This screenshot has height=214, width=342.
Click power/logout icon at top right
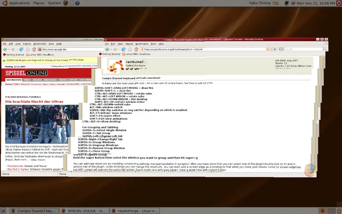339,3
